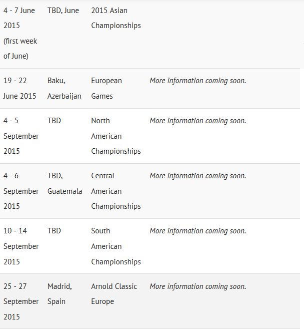Select the Baku, Azerbaijan location cell
This screenshot has width=304, height=330.
point(64,88)
